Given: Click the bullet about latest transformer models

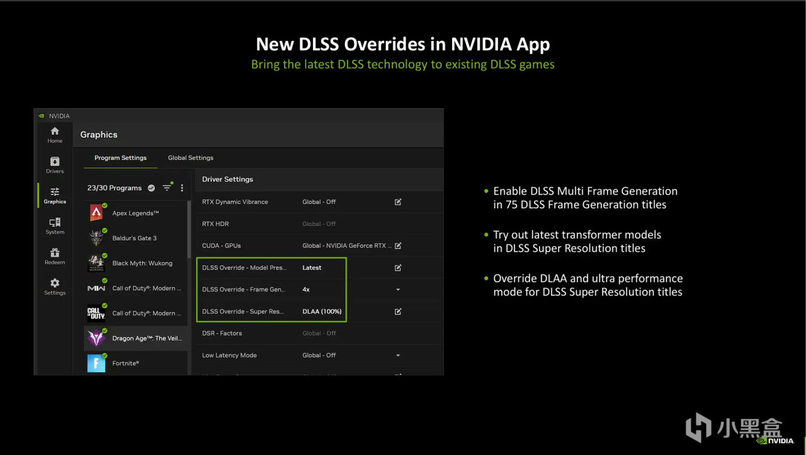Looking at the screenshot, I should [577, 241].
